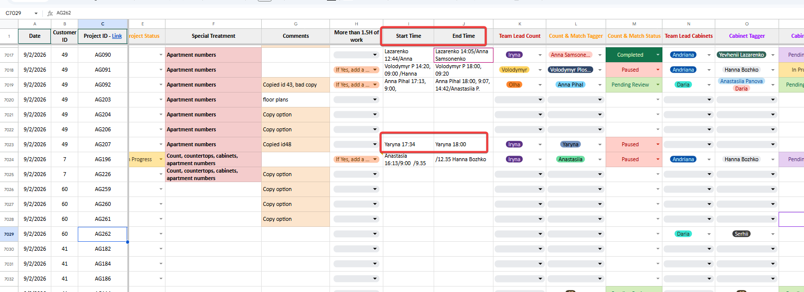This screenshot has height=292, width=804.
Task: Select the AG207 project ID cell
Action: click(103, 144)
